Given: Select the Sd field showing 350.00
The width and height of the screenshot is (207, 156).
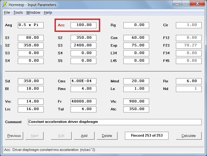Looking at the screenshot, I should tap(31, 81).
